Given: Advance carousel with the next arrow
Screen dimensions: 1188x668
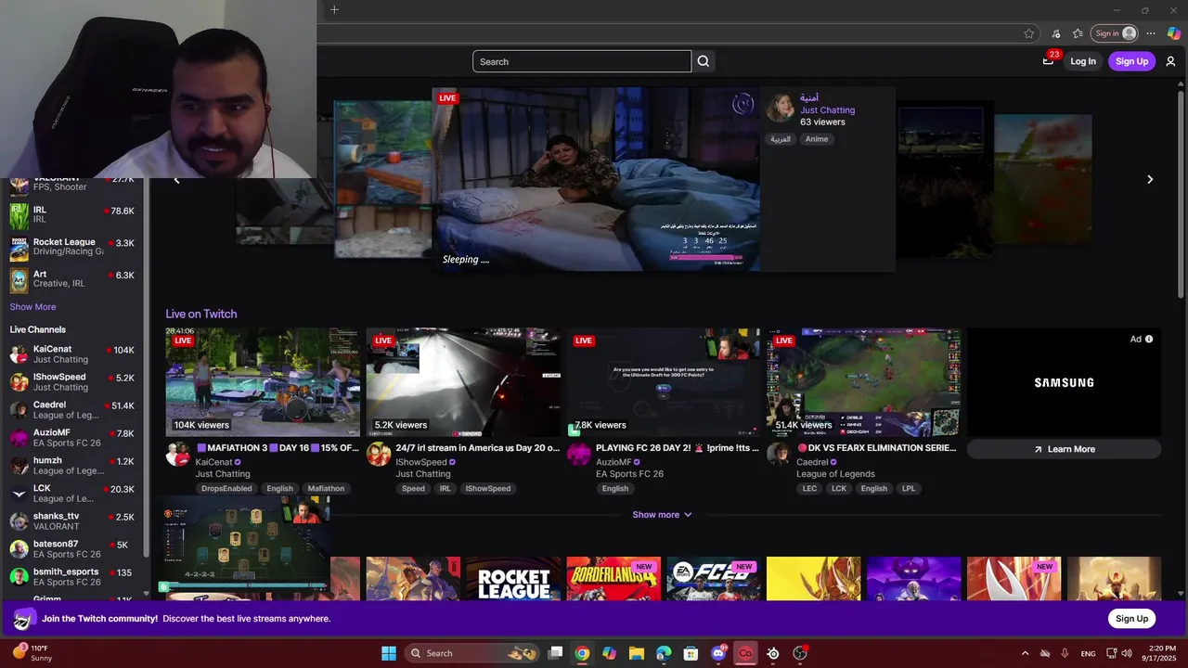Looking at the screenshot, I should click(1149, 179).
